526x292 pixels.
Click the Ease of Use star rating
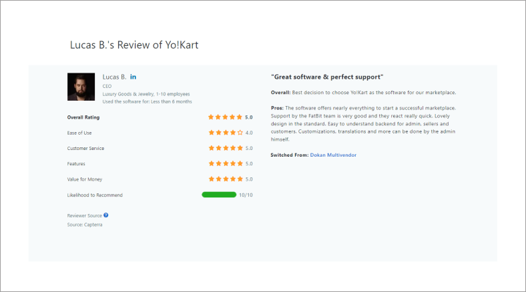coord(225,133)
